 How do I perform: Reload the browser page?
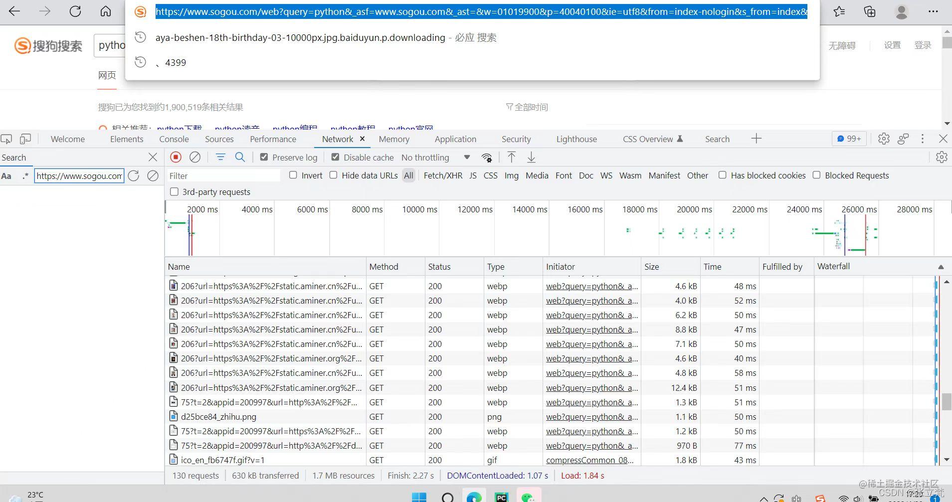click(75, 11)
